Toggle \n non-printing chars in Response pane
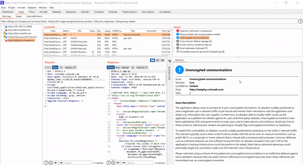The height and width of the screenshot is (165, 303). [x=133, y=67]
